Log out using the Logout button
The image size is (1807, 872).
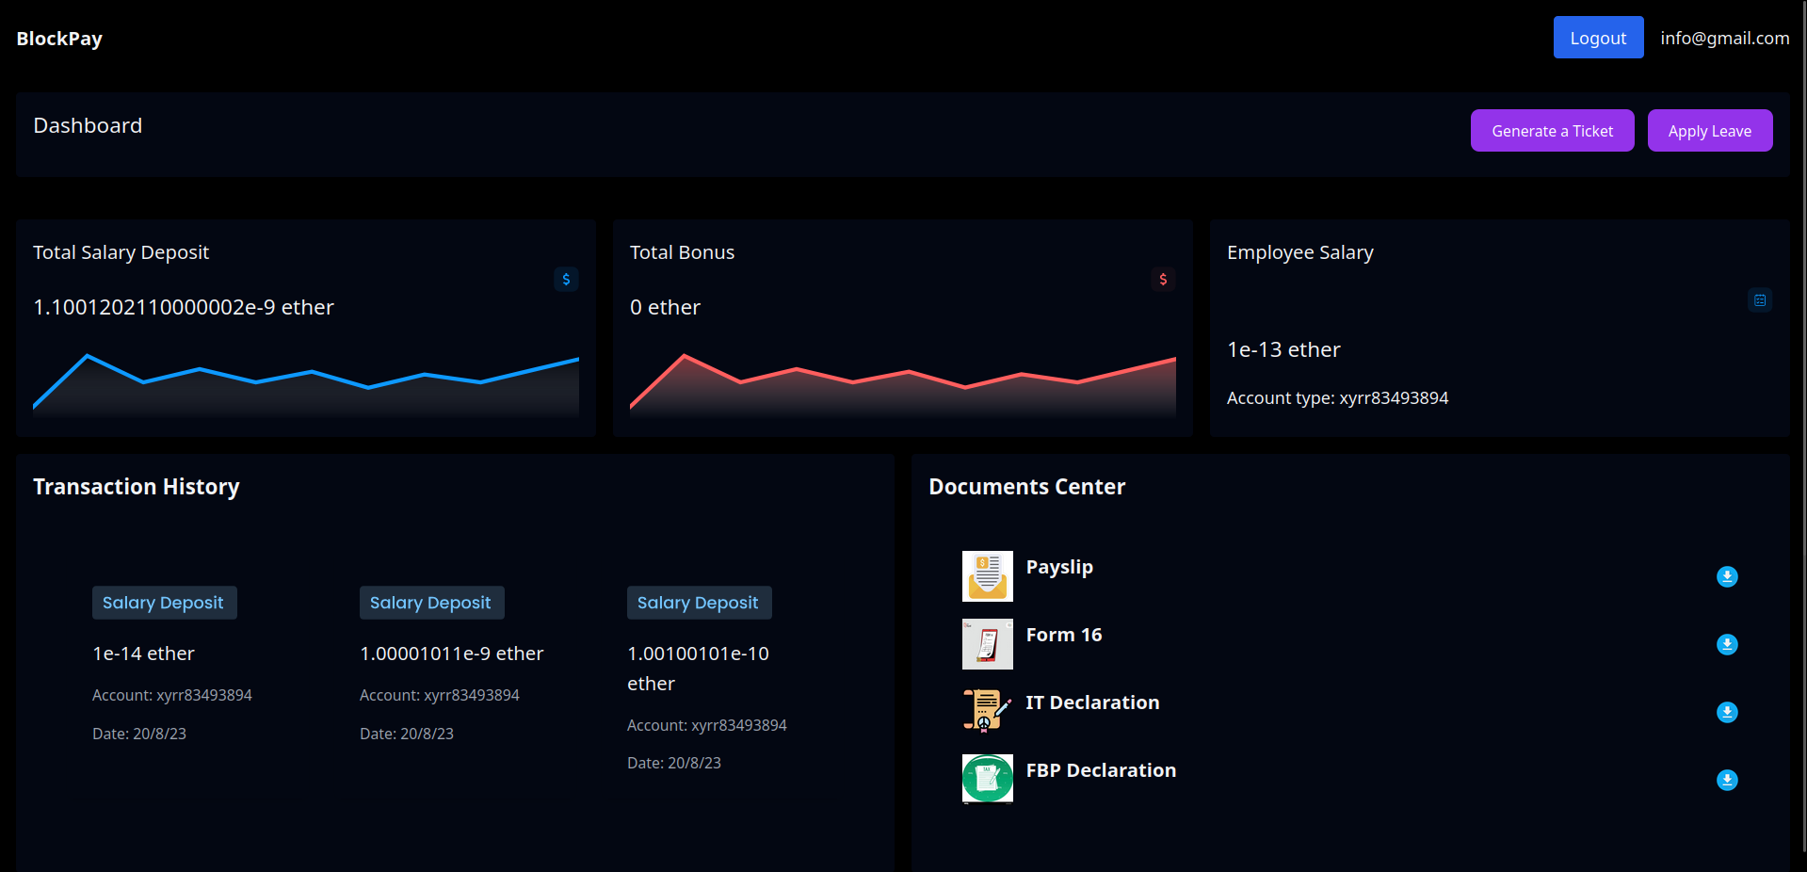(x=1598, y=38)
